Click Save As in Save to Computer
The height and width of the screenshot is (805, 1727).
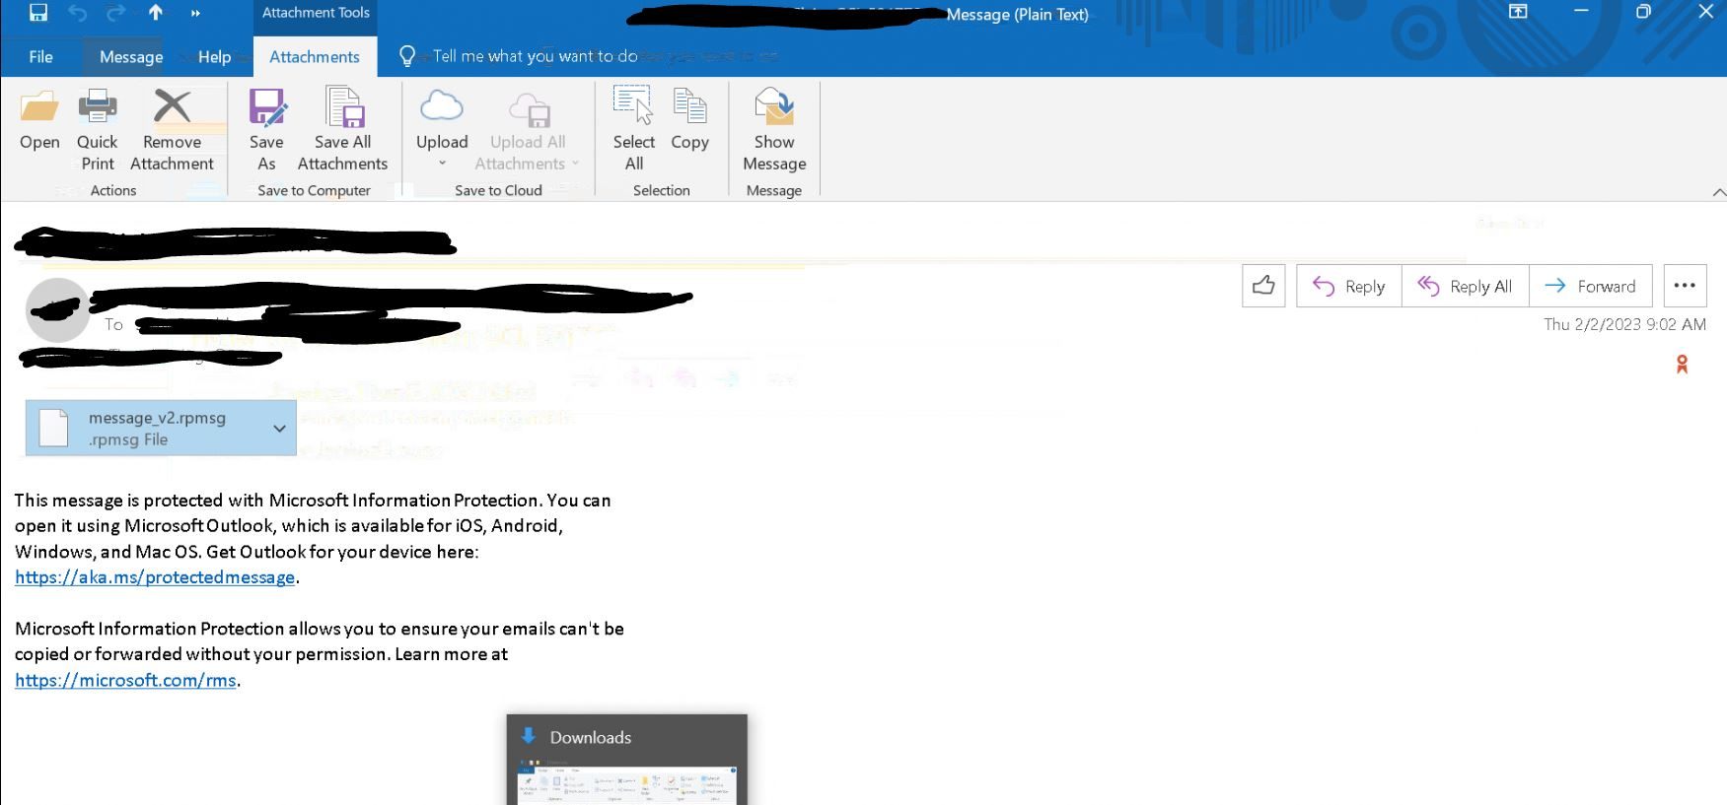(x=266, y=130)
